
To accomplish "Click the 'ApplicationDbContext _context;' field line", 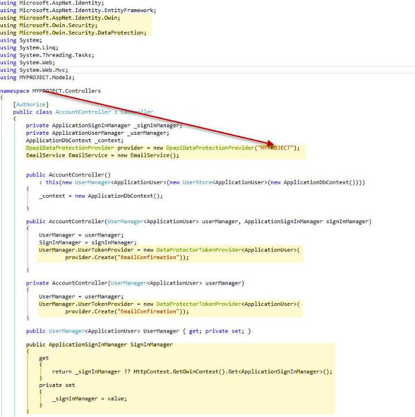I will click(75, 141).
